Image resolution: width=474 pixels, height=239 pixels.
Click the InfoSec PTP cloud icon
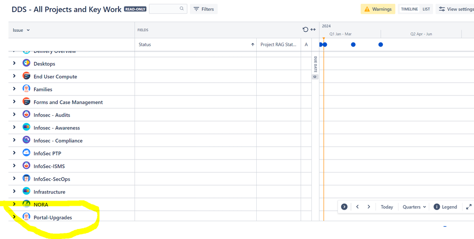(26, 153)
